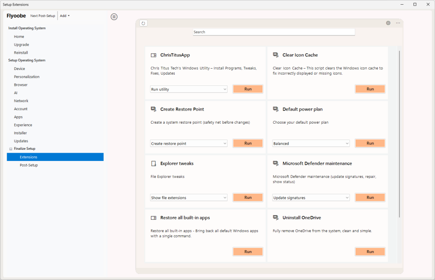
Task: Click the Clear Icon Cache card icon
Action: (x=276, y=55)
